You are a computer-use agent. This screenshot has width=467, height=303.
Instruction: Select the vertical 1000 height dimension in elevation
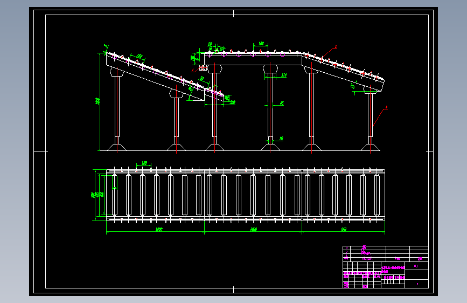(x=97, y=101)
